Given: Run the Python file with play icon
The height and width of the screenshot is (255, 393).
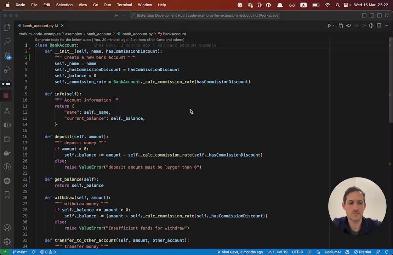Looking at the screenshot, I should [329, 25].
